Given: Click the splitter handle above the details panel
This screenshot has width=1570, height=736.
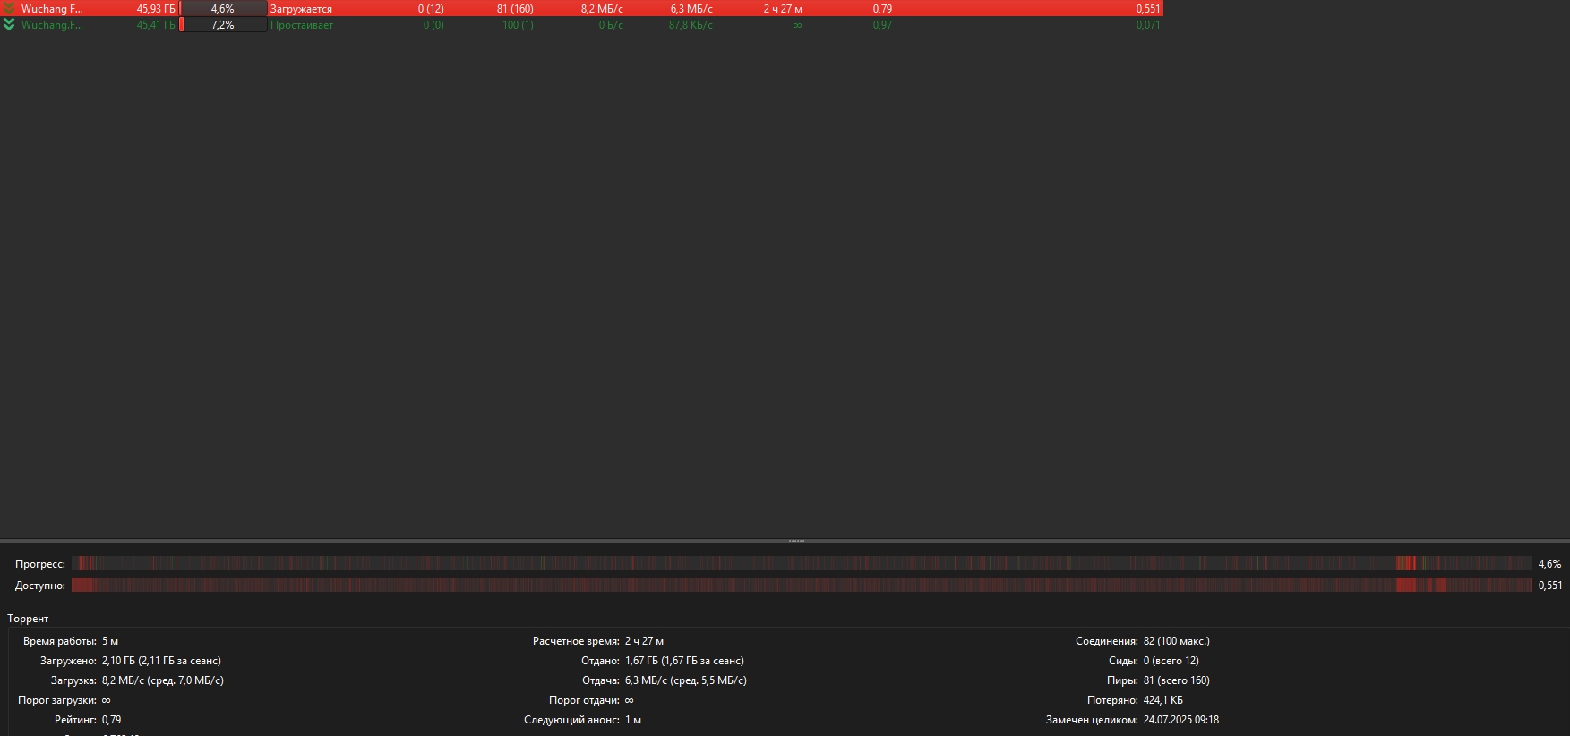Looking at the screenshot, I should click(796, 541).
